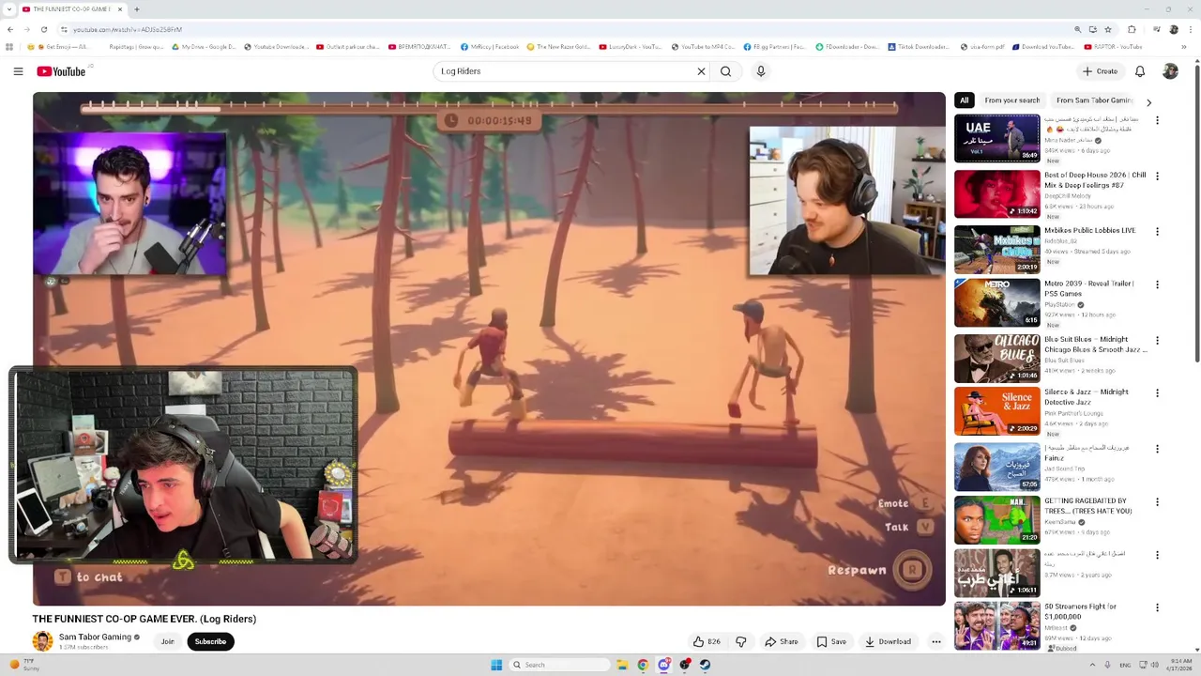Go back in browser history
The width and height of the screenshot is (1201, 676).
pyautogui.click(x=10, y=29)
